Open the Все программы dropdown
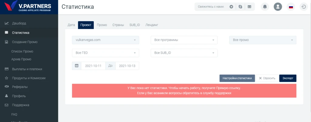 point(184,40)
